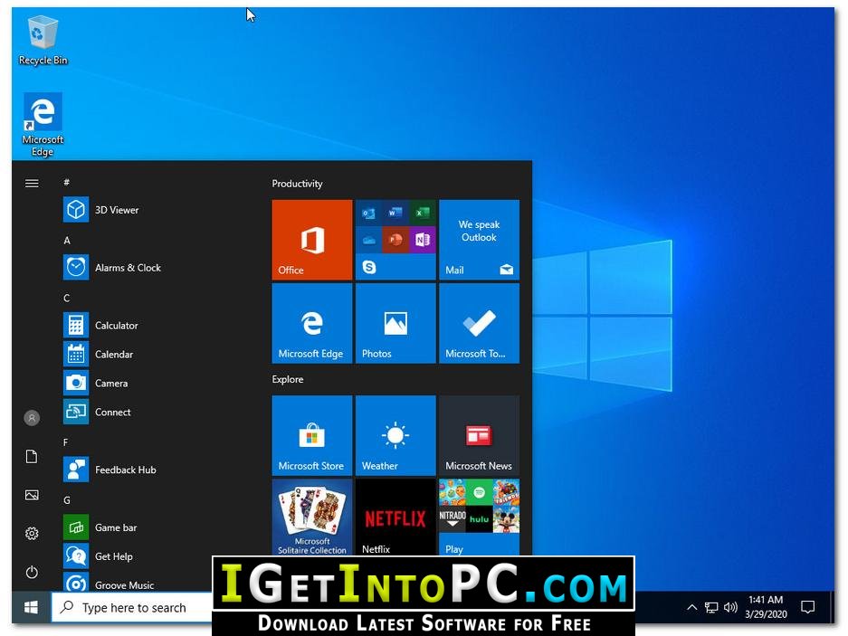The image size is (848, 636).
Task: Launch Game bar from the list
Action: 151,527
